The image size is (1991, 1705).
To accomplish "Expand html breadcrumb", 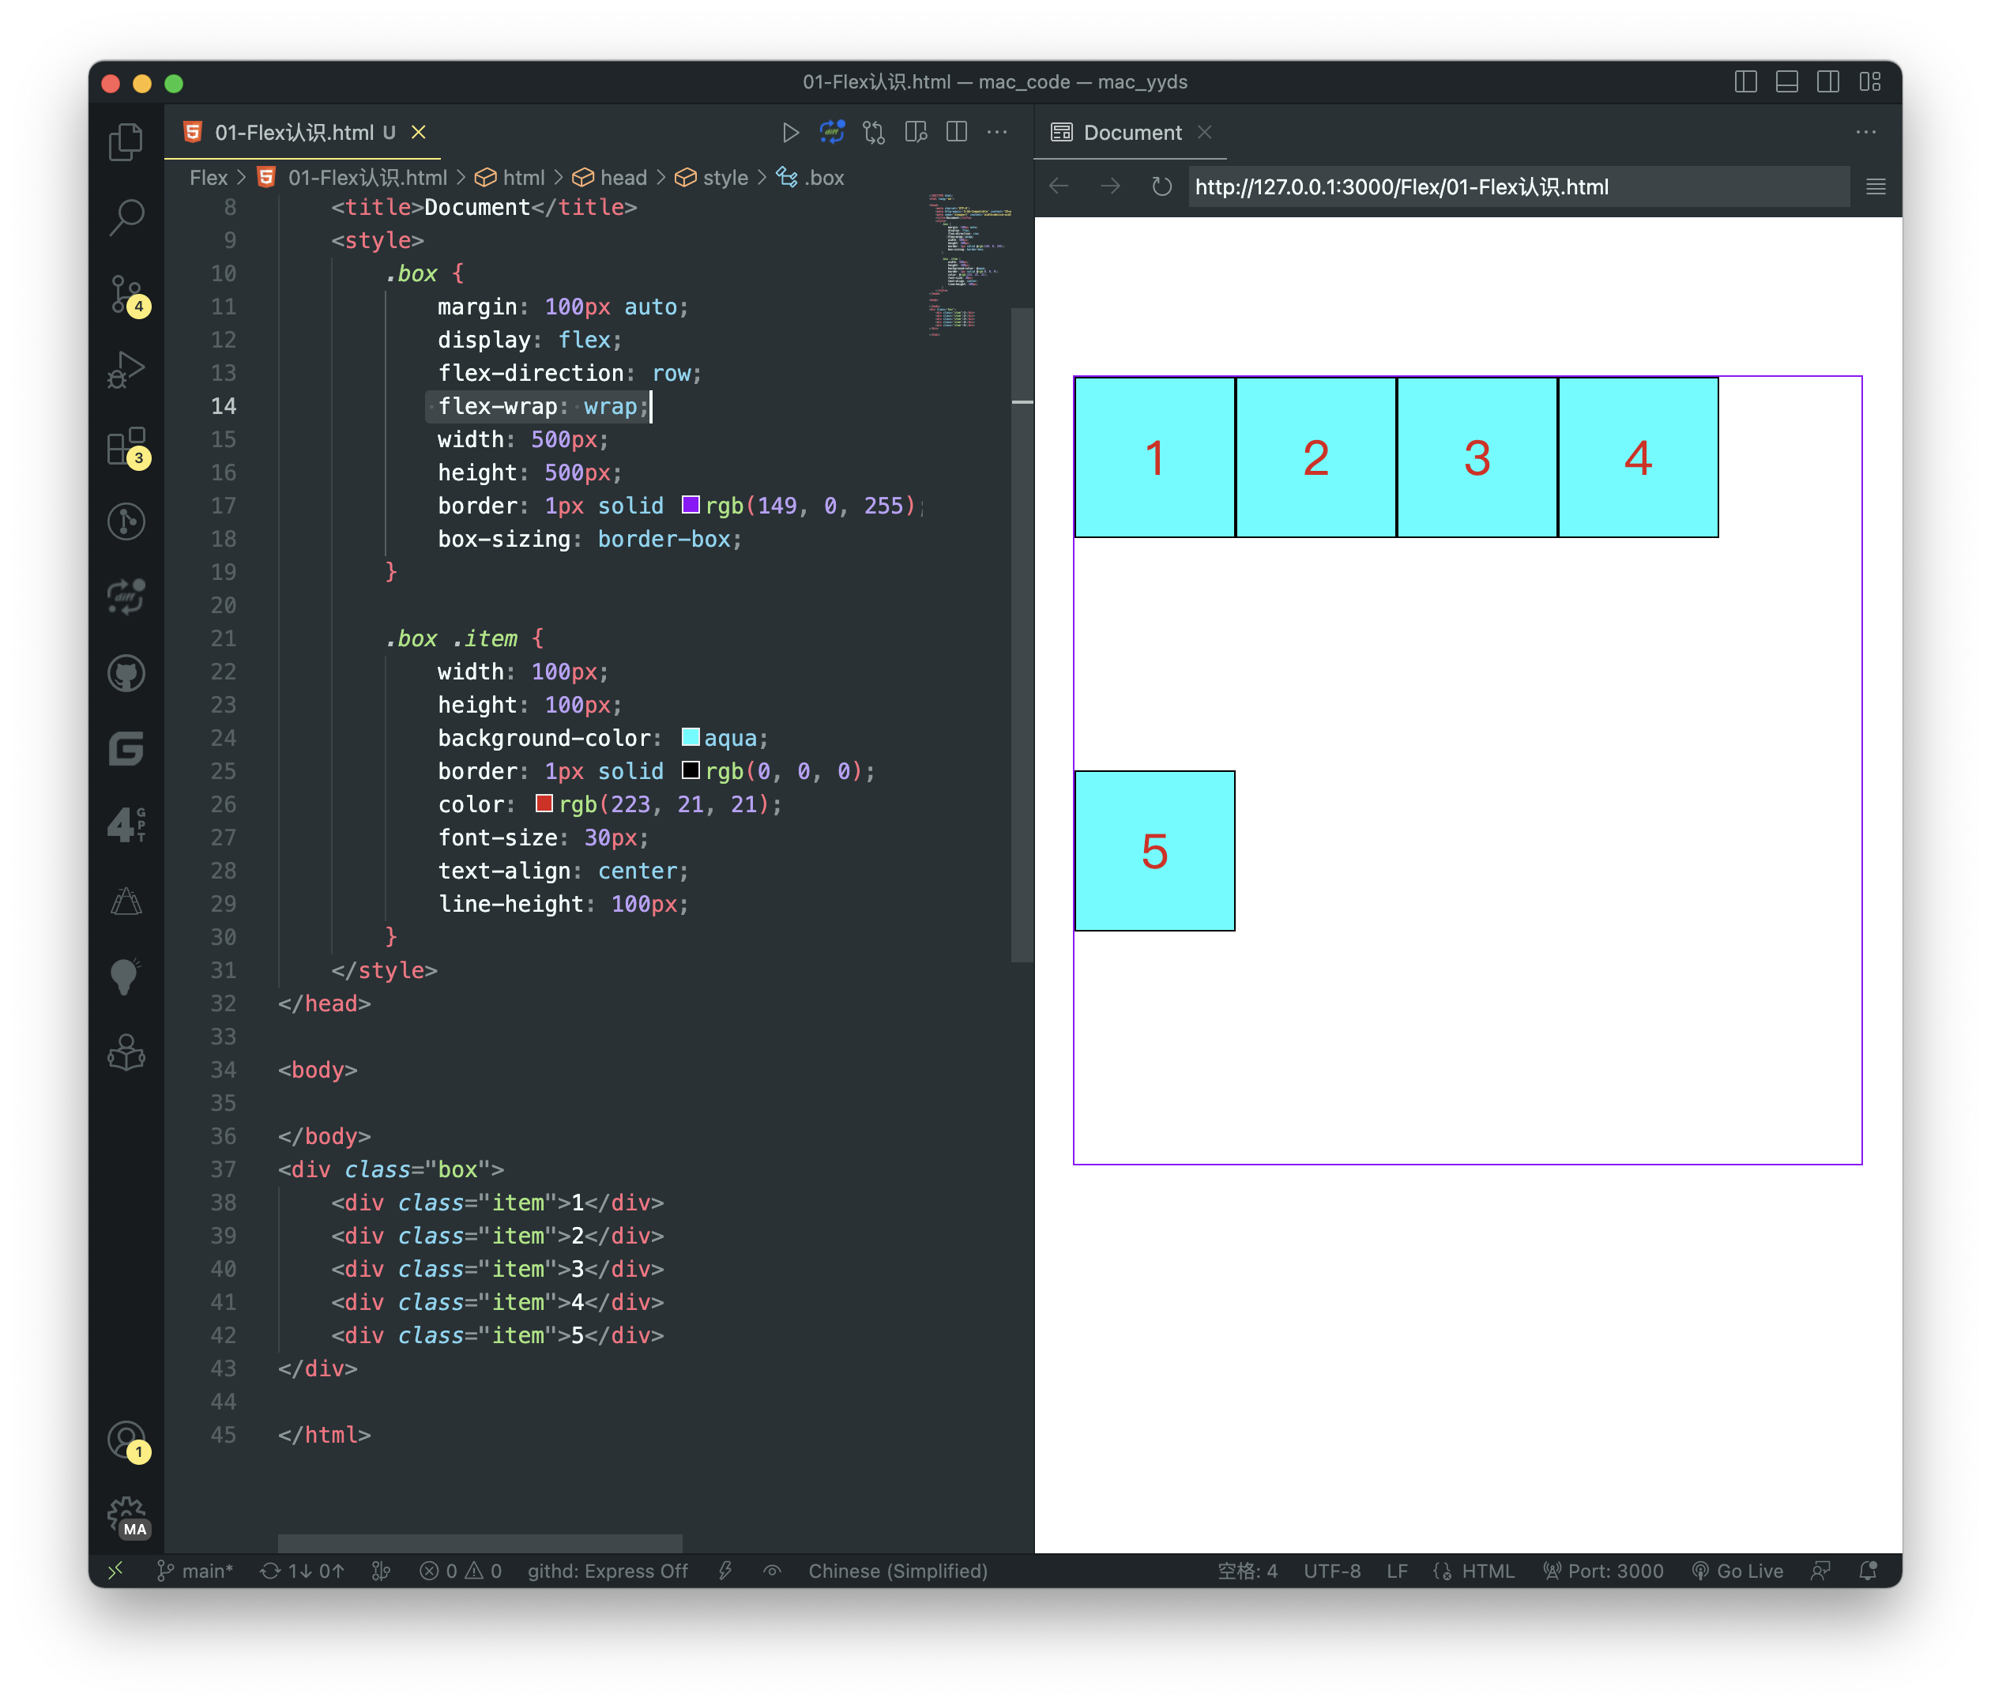I will [510, 178].
